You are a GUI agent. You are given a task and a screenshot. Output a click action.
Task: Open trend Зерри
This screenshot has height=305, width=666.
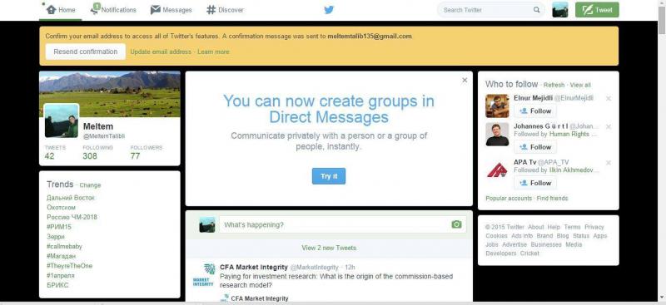coord(56,237)
